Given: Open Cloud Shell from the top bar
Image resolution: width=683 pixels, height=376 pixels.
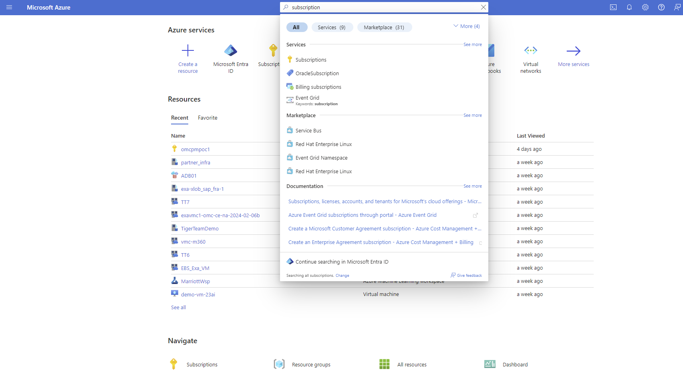Looking at the screenshot, I should click(x=613, y=7).
